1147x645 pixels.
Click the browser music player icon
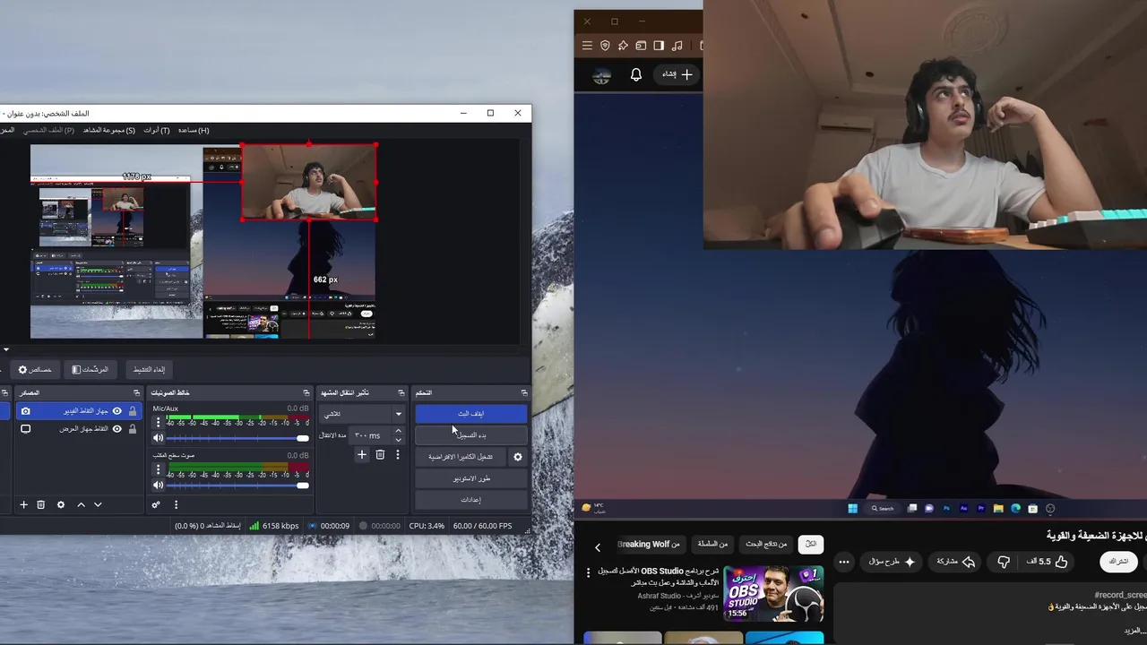click(x=677, y=46)
